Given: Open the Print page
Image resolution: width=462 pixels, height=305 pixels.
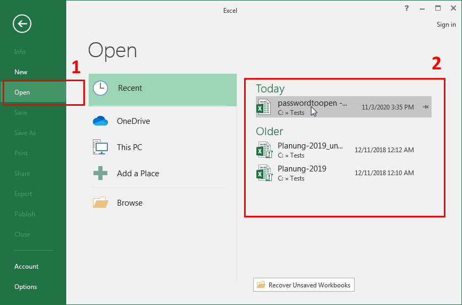Looking at the screenshot, I should [21, 153].
